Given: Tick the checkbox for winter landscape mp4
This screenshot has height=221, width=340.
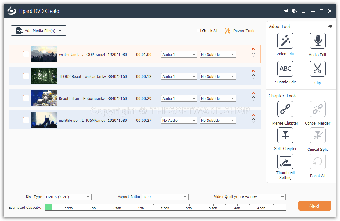Looking at the screenshot, I should click(x=26, y=54).
